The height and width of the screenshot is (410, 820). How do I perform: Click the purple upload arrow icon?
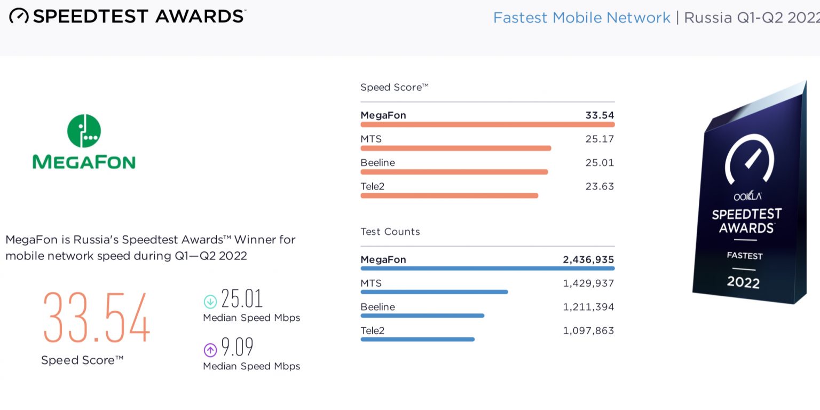210,350
